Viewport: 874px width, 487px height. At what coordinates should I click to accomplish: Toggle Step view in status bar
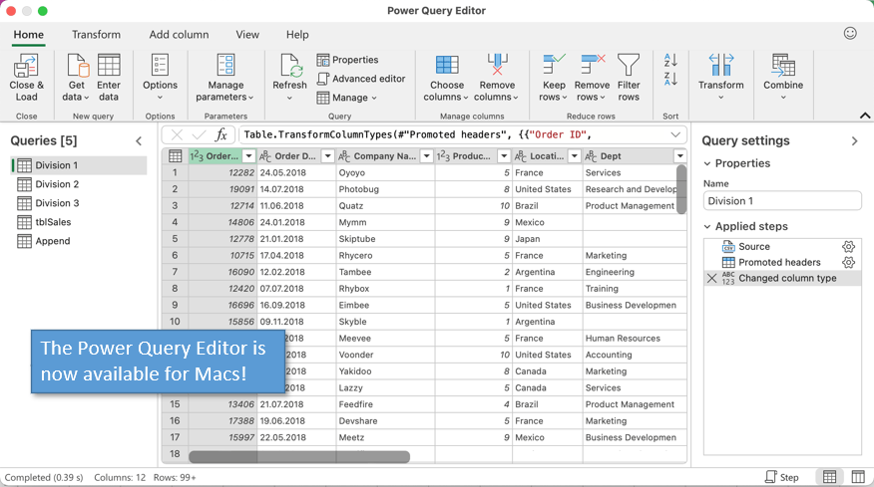pyautogui.click(x=781, y=477)
